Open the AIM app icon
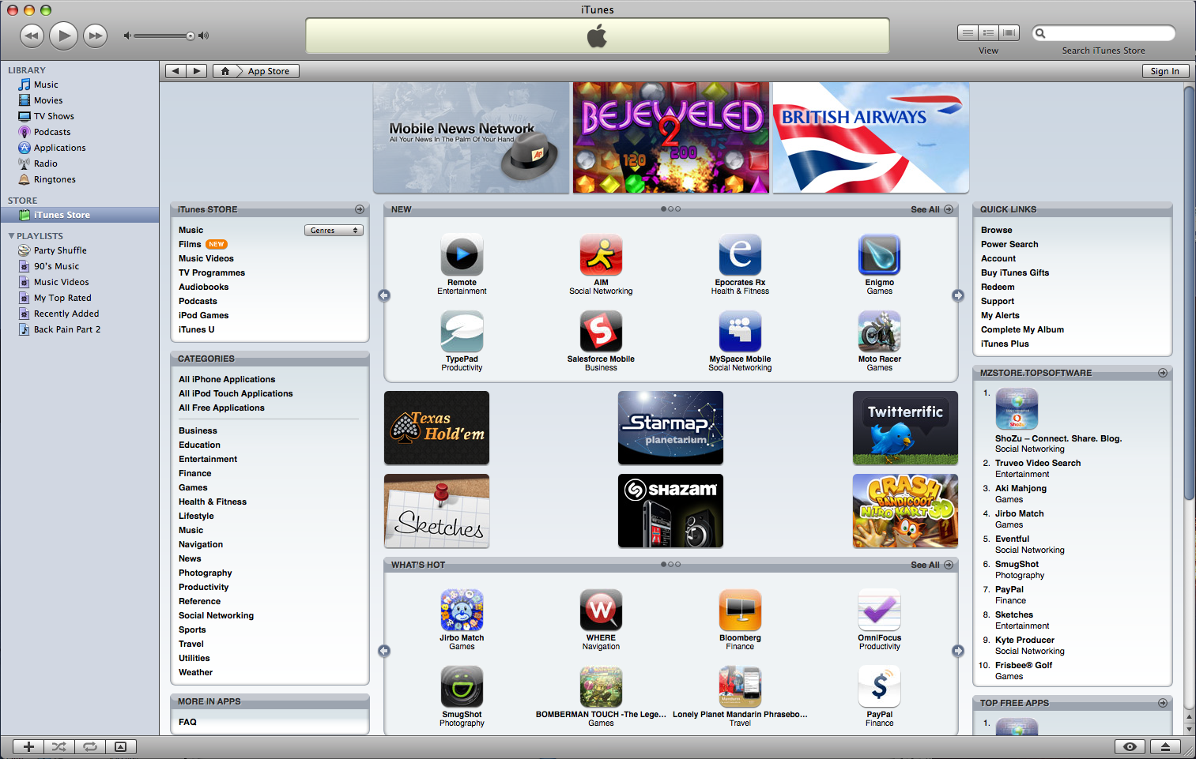 (x=601, y=255)
